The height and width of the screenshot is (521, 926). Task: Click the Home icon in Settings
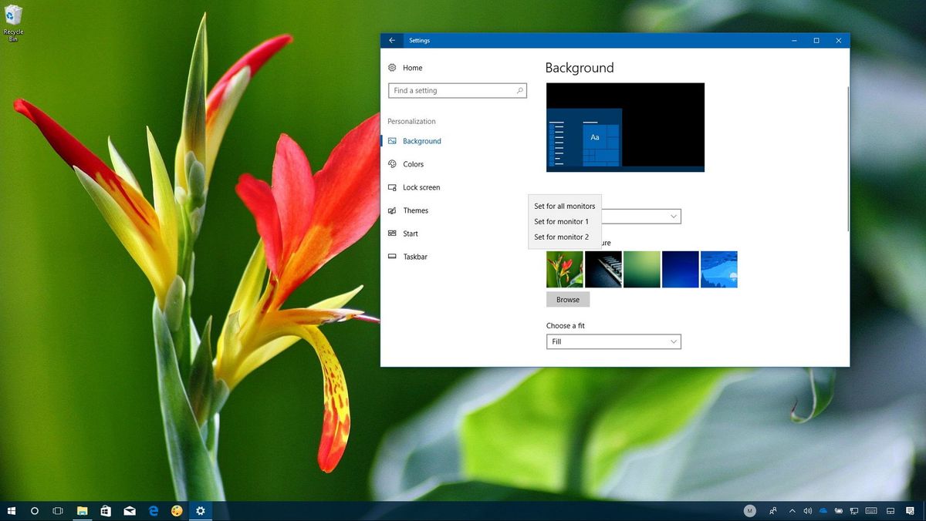[x=393, y=68]
